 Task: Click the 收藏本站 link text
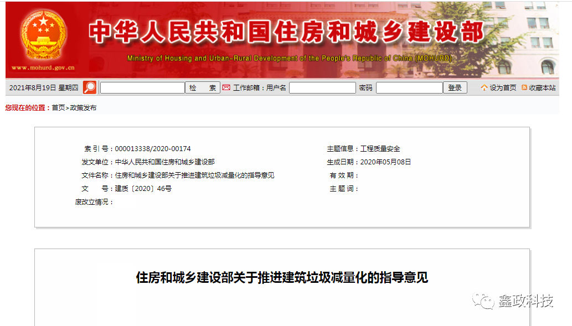(542, 88)
